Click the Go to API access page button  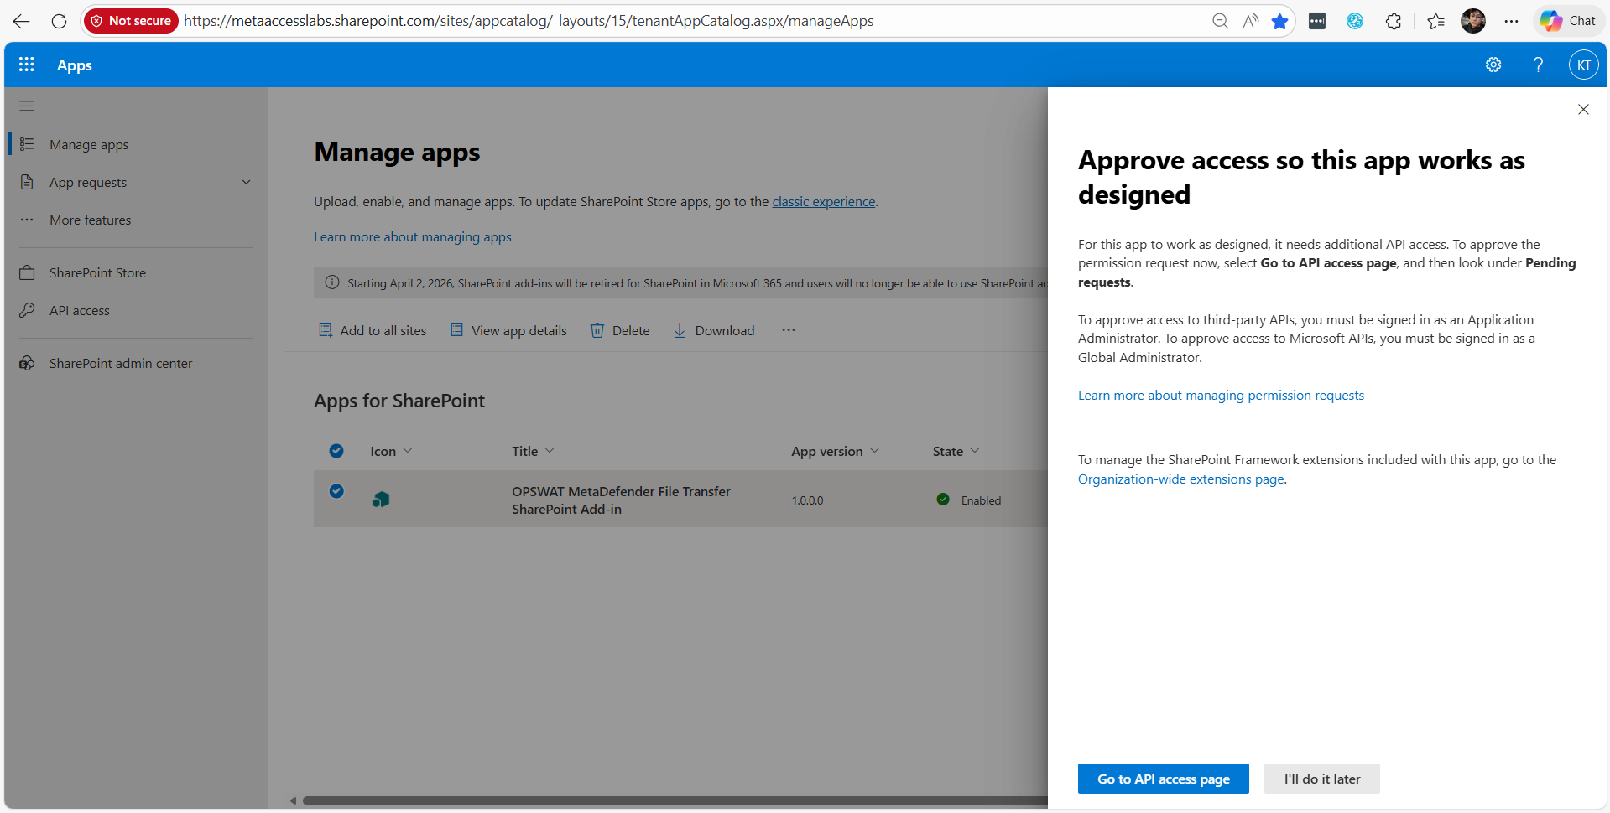click(x=1163, y=779)
